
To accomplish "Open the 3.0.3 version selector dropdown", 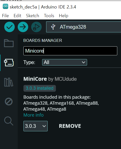I will pos(35,126).
